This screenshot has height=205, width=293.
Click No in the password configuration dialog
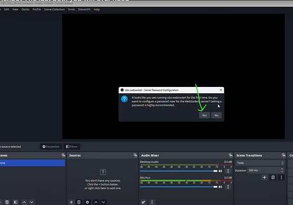pos(217,115)
